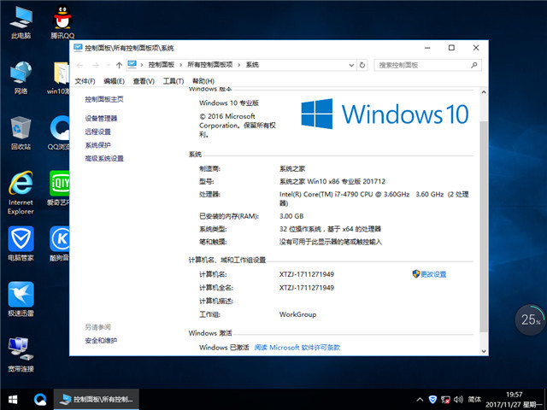Open the window title bar system icon
The height and width of the screenshot is (410, 547).
[78, 48]
